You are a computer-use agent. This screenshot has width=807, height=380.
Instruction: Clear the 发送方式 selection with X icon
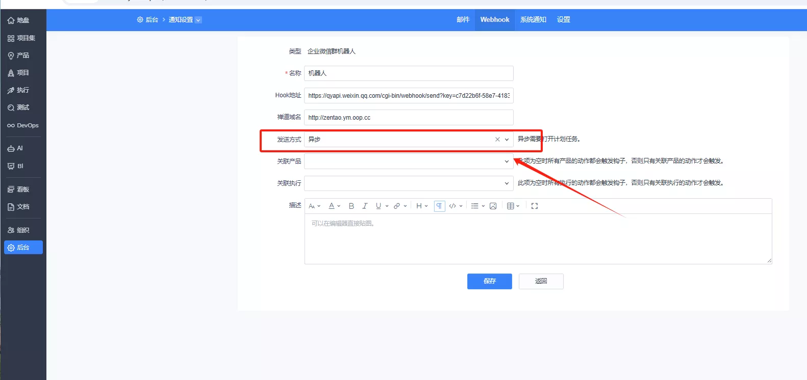497,140
